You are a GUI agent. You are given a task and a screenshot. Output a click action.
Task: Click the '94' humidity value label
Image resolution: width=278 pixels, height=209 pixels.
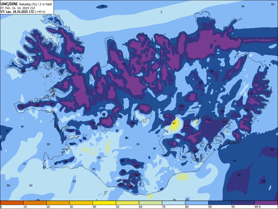click(x=235, y=161)
